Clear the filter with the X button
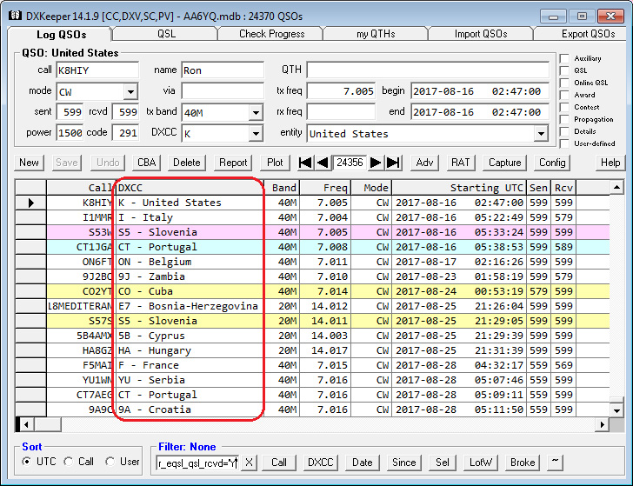Image resolution: width=633 pixels, height=486 pixels. coord(249,463)
